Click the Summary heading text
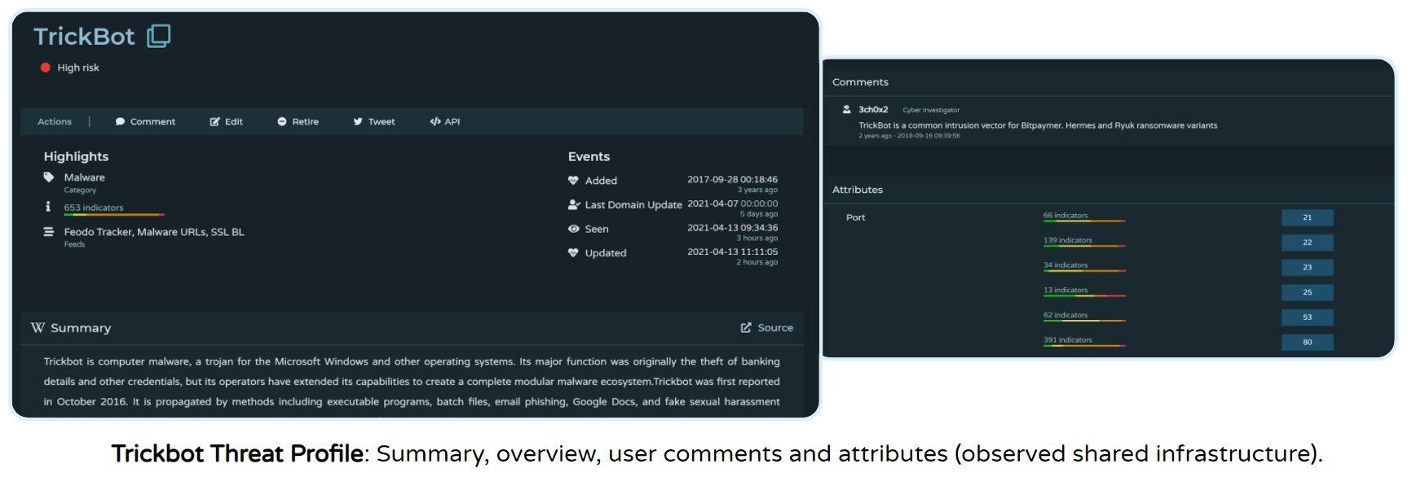The width and height of the screenshot is (1412, 477). [81, 328]
